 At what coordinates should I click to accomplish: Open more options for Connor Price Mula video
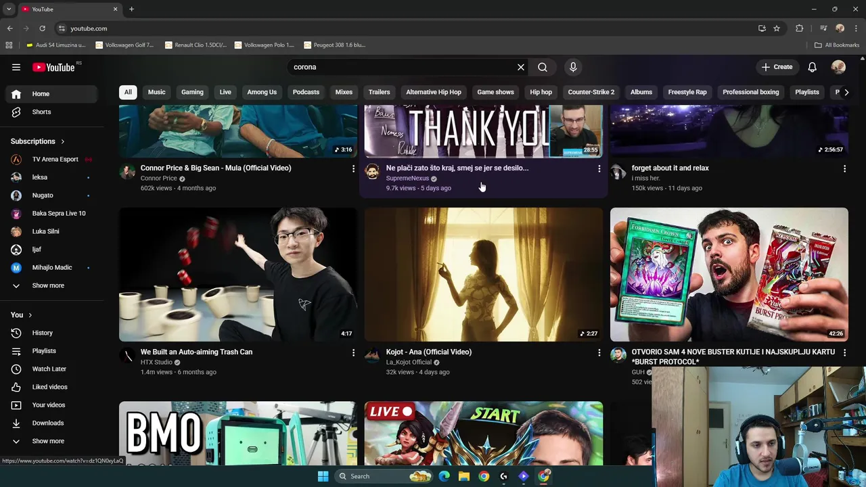tap(353, 168)
